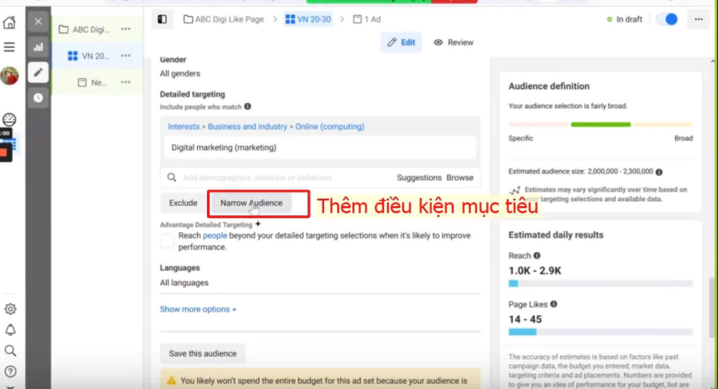The image size is (718, 389).
Task: Switch to the Review tab
Action: click(x=454, y=42)
